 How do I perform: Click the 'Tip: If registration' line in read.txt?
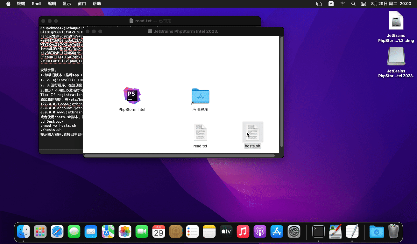pos(61,95)
